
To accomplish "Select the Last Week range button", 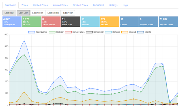I will (38, 13).
